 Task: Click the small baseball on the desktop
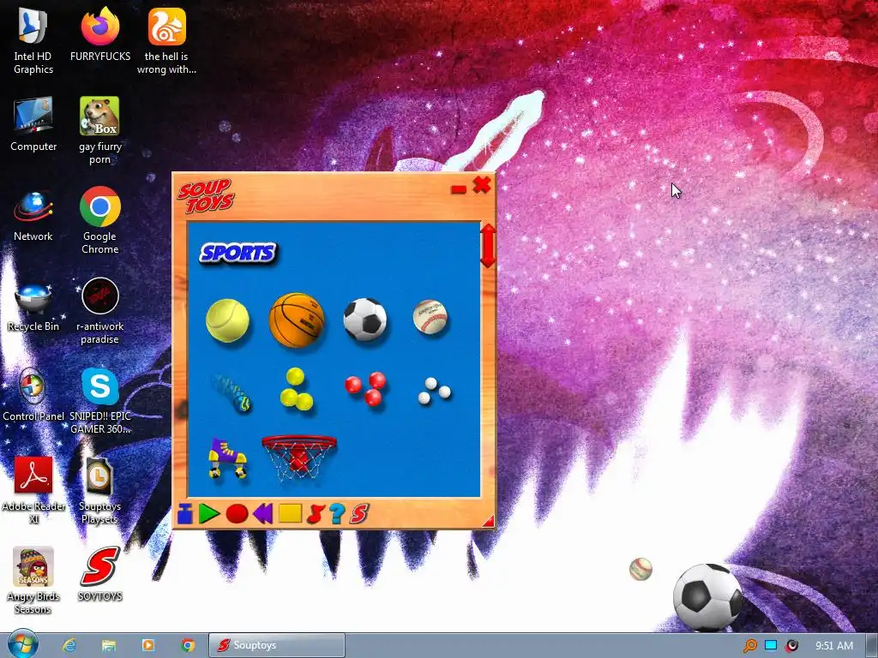point(640,569)
